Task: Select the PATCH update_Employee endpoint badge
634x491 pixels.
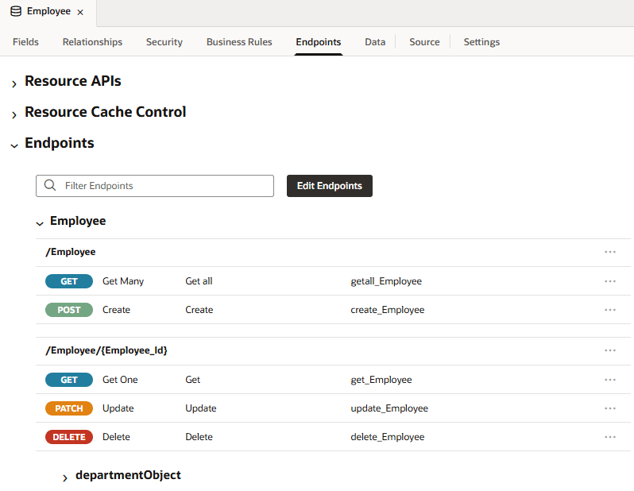Action: coord(69,408)
